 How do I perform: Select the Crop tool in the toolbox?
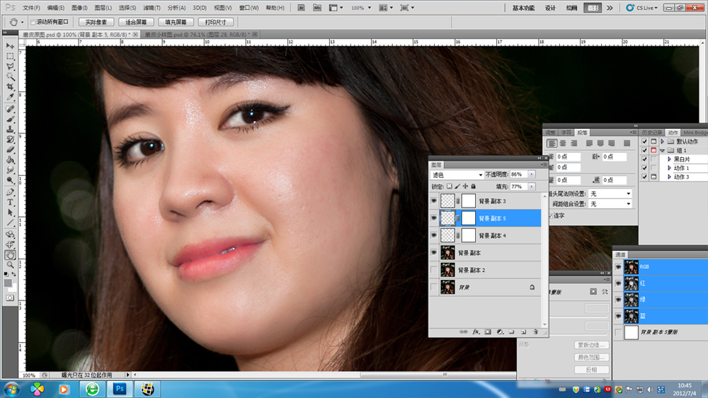click(x=11, y=87)
